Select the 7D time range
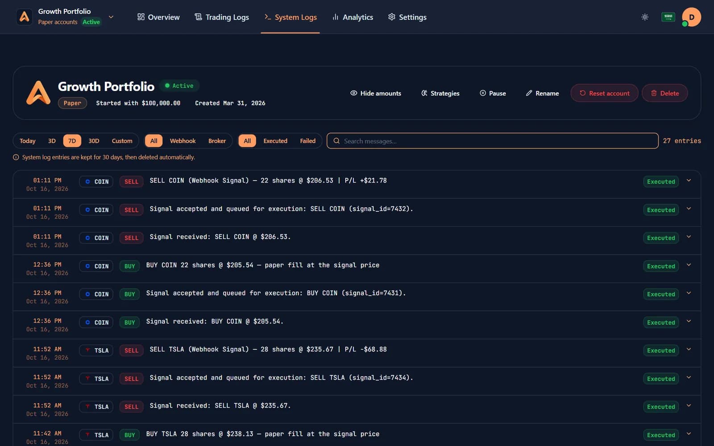Image resolution: width=714 pixels, height=446 pixels. click(72, 141)
